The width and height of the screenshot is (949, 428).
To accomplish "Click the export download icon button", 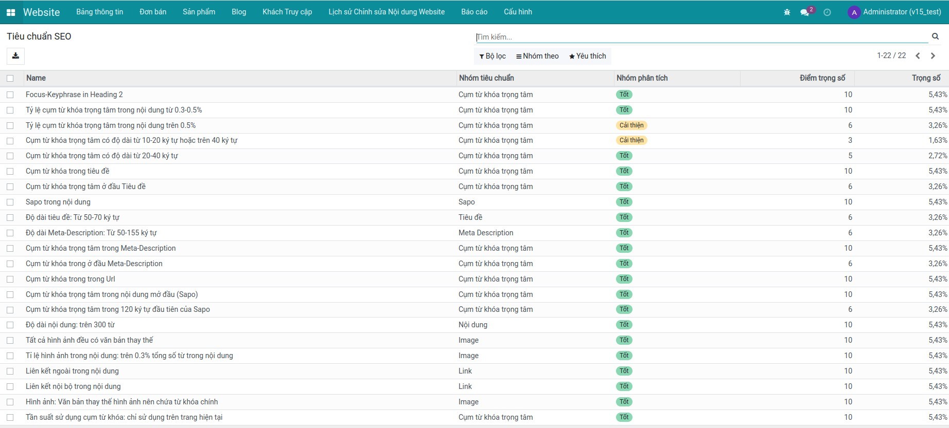I will point(15,56).
